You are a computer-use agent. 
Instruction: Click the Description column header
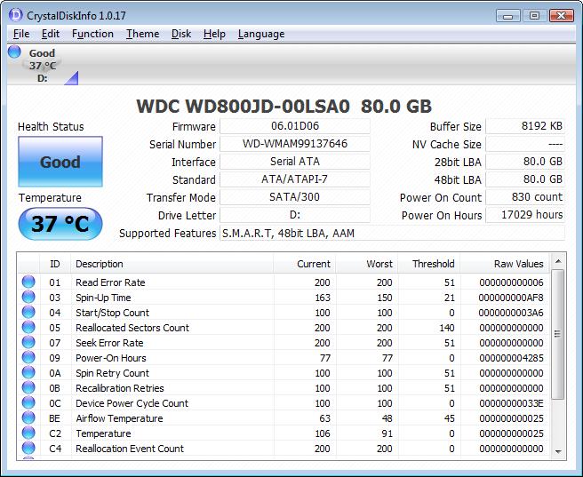(x=172, y=264)
